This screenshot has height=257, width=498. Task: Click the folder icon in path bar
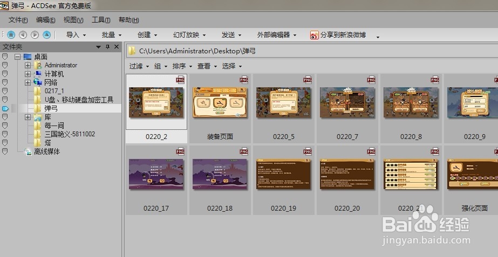coord(132,51)
